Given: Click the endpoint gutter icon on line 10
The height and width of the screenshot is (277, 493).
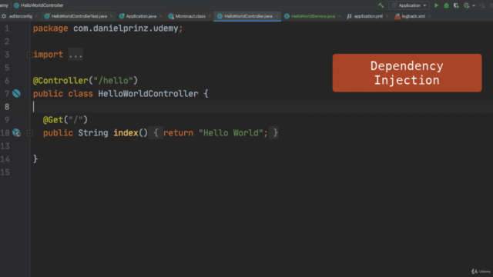Looking at the screenshot, I should (16, 133).
